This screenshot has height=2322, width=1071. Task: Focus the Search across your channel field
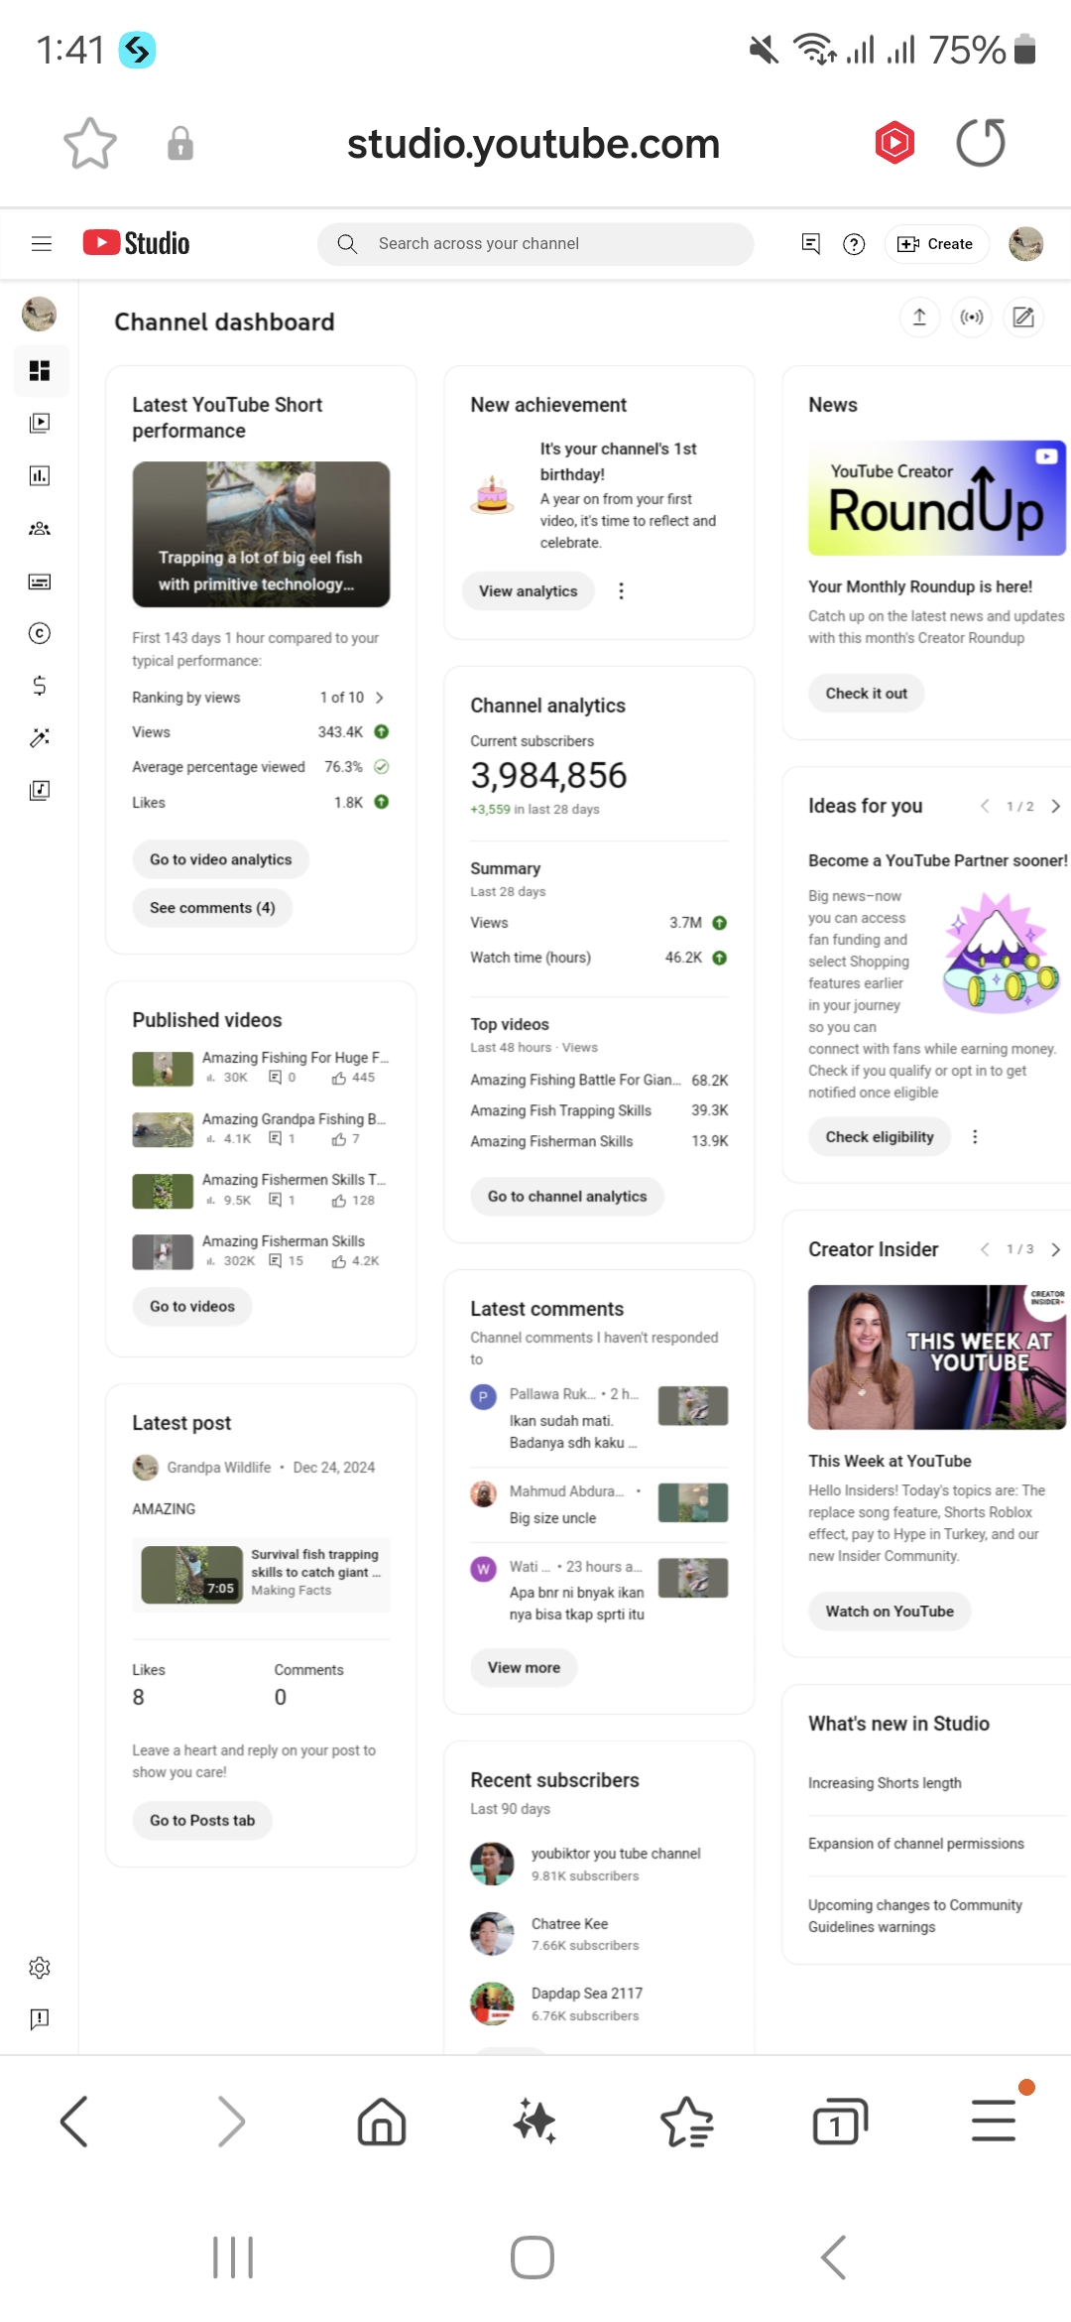(x=535, y=244)
